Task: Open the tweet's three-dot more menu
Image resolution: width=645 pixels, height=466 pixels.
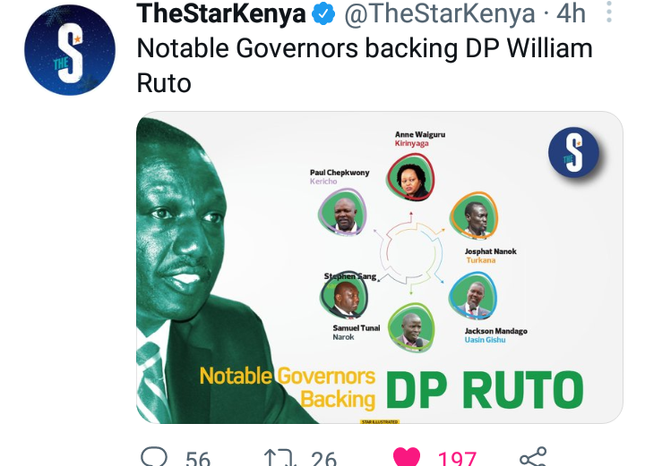Action: pos(609,12)
